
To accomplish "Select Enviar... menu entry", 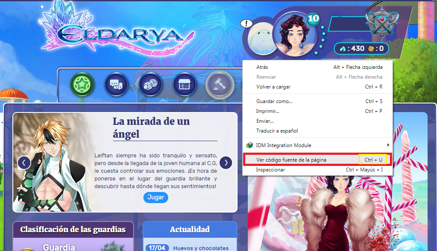I will click(x=318, y=121).
